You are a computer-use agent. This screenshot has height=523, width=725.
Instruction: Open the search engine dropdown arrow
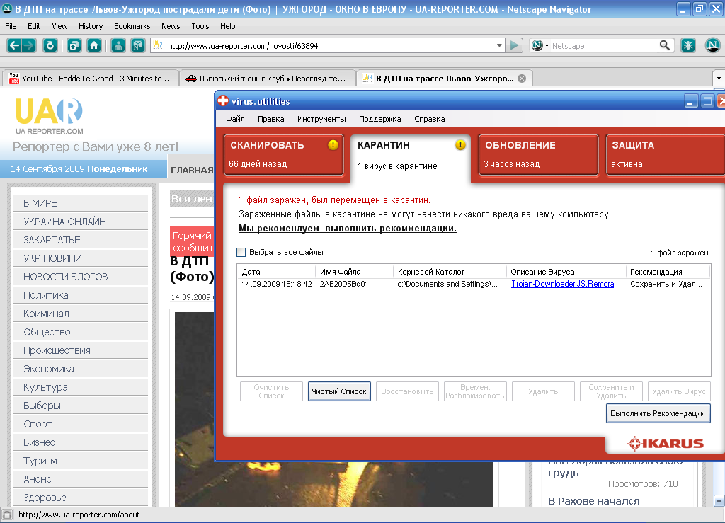pos(547,46)
